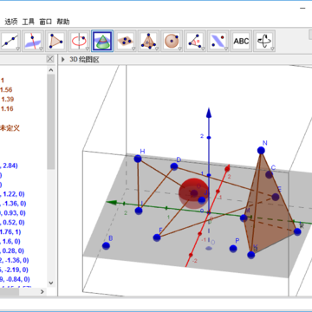Select the Perpendicular line tool
Image resolution: width=312 pixels, height=312 pixels.
[33, 41]
